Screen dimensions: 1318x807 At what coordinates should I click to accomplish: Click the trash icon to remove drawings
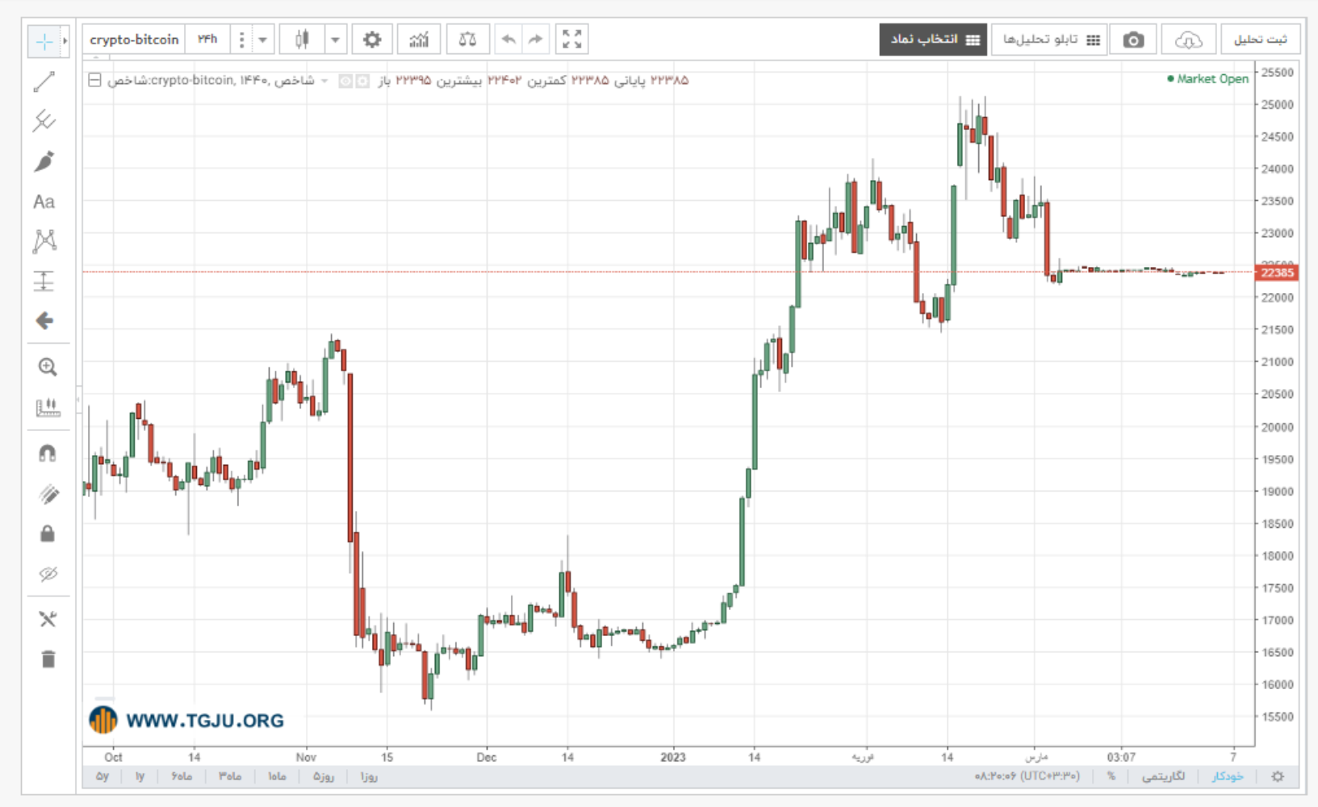48,659
